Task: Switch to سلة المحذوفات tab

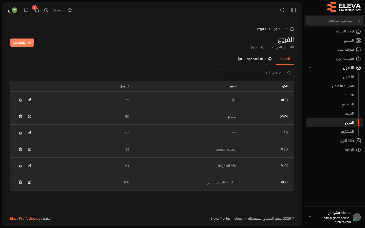Action: tap(255, 59)
